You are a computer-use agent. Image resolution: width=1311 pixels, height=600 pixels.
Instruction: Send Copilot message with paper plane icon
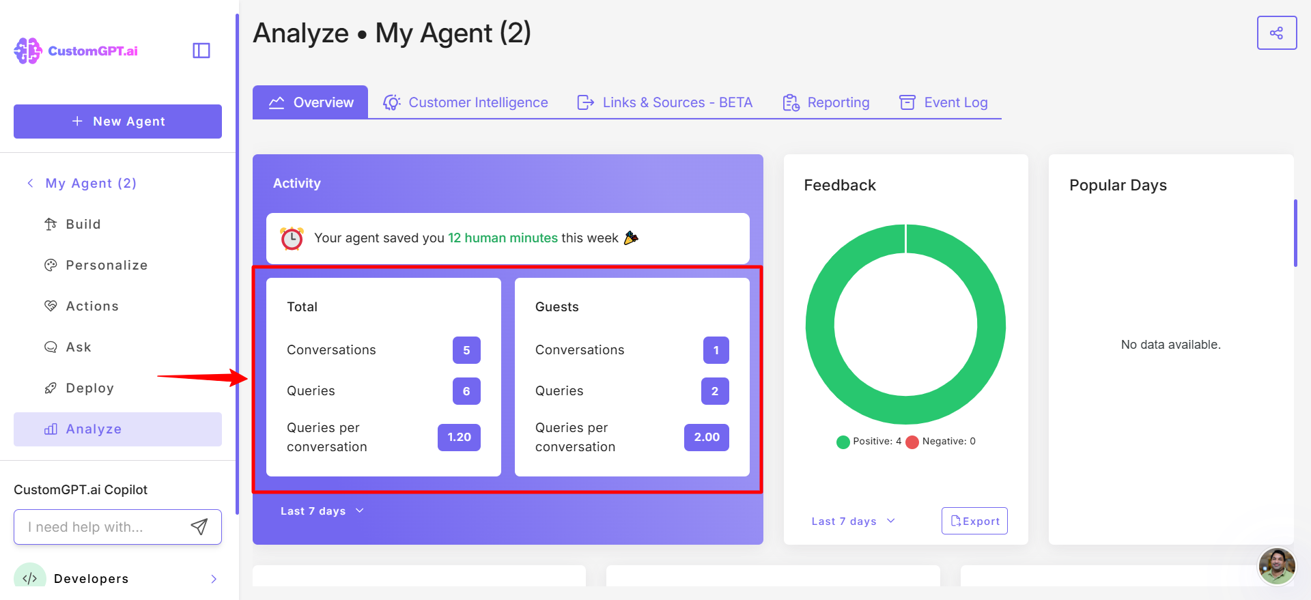[199, 526]
